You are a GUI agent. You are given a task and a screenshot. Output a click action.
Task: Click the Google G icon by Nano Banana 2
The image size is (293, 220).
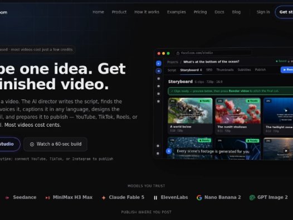[x=199, y=198]
